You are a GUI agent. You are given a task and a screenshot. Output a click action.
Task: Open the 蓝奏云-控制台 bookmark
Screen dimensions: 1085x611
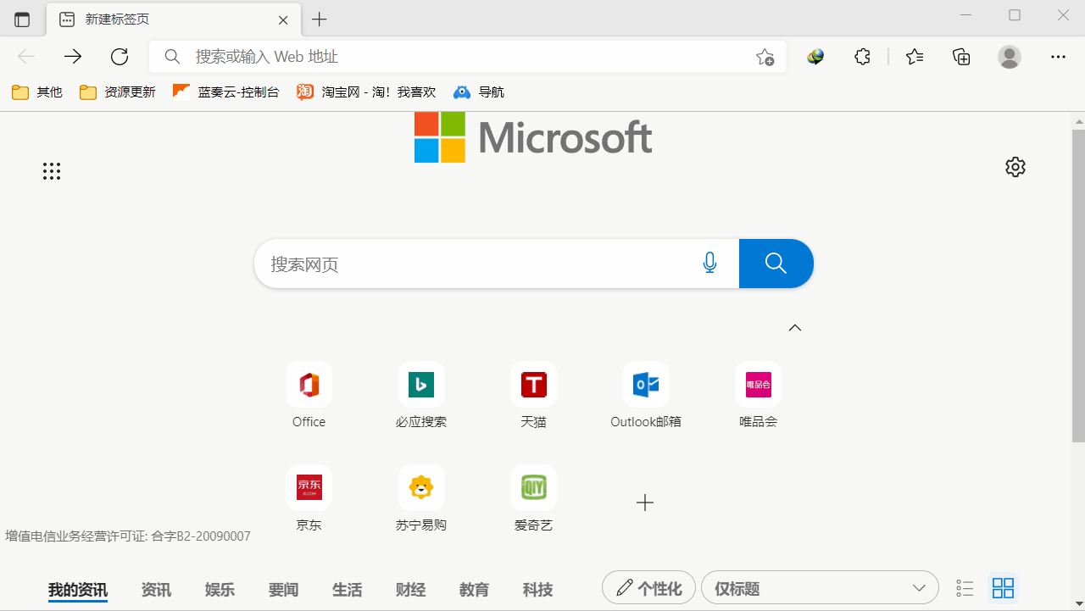(226, 92)
